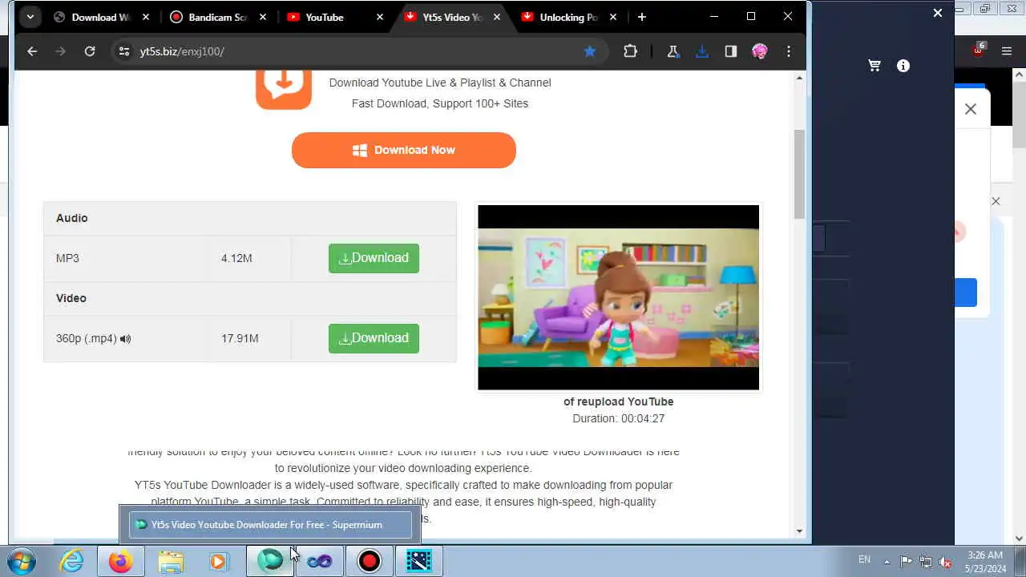Click the network tray icon
This screenshot has width=1026, height=577.
tap(926, 561)
